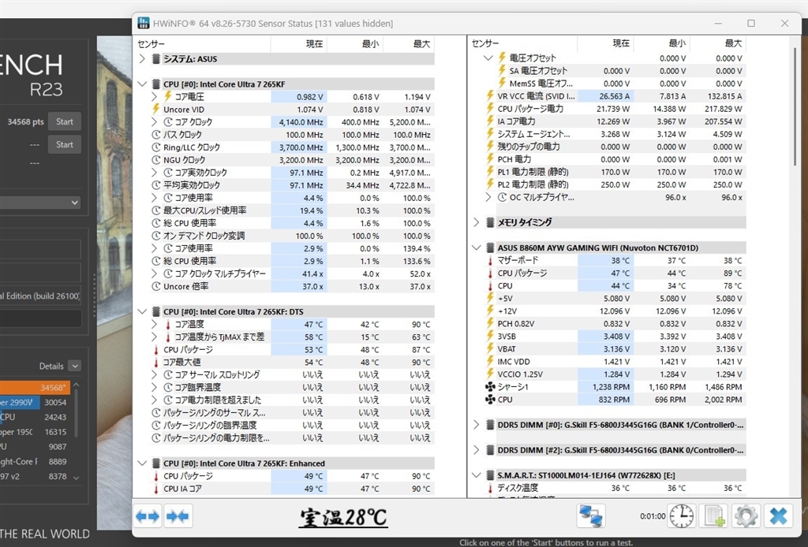Click the HWiNFO title bar app icon

144,23
